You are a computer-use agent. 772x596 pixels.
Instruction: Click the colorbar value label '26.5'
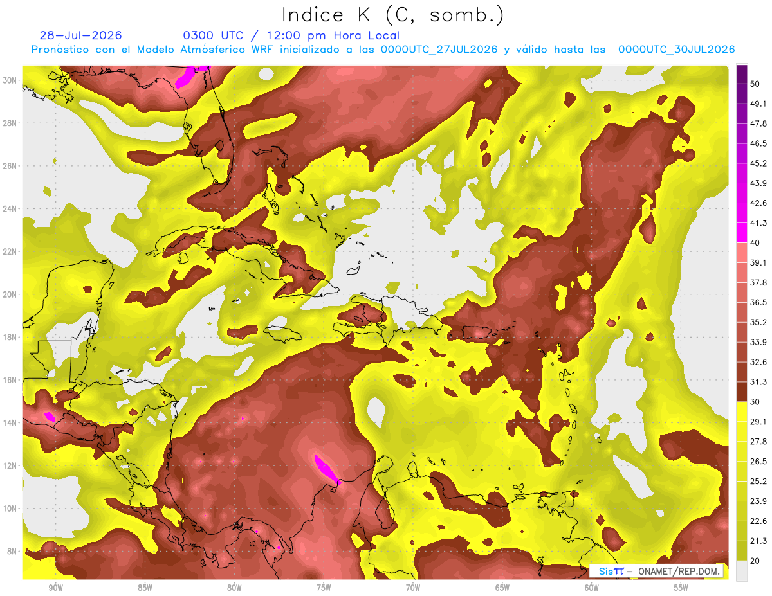pos(759,461)
